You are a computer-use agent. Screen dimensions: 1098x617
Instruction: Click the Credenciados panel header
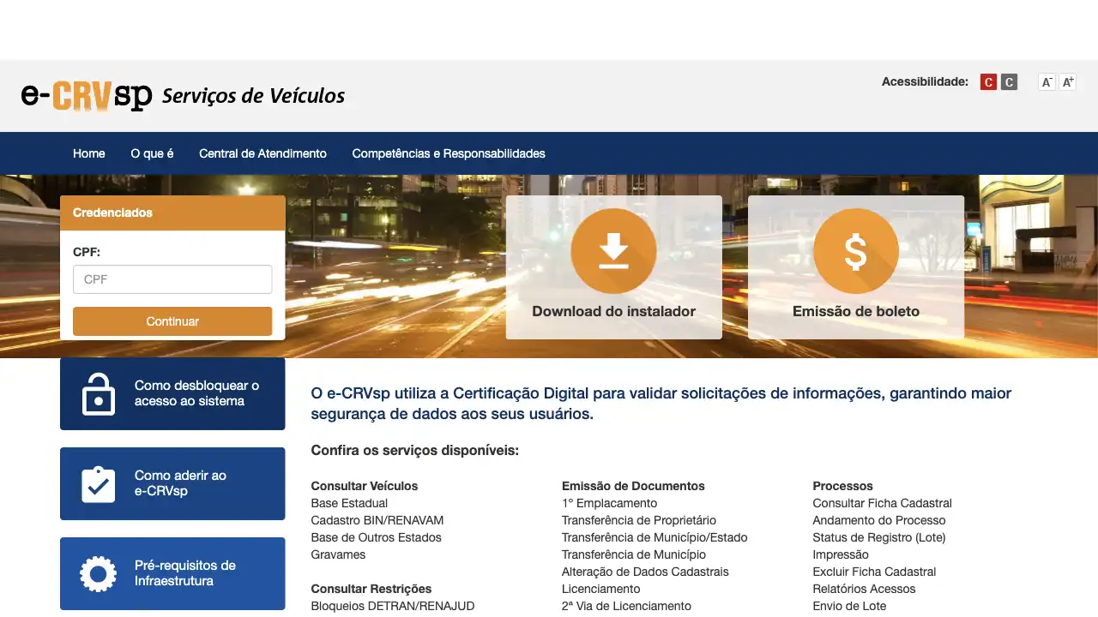pyautogui.click(x=172, y=213)
